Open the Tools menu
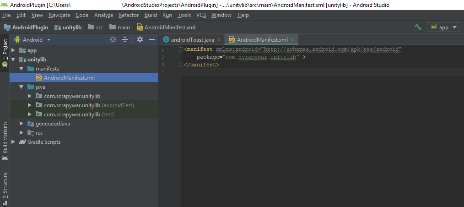 (184, 15)
